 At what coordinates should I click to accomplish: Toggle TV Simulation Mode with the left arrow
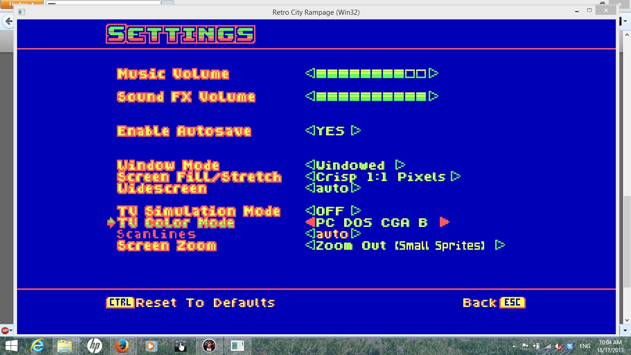point(310,211)
